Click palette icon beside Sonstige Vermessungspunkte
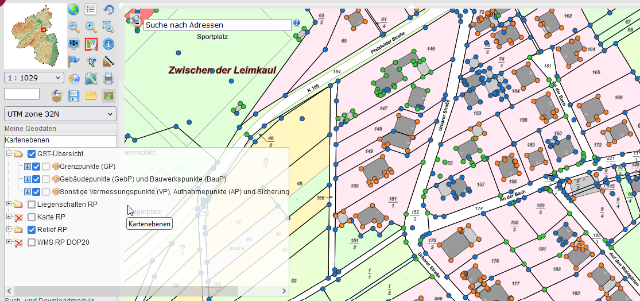The height and width of the screenshot is (301, 640). [x=56, y=192]
